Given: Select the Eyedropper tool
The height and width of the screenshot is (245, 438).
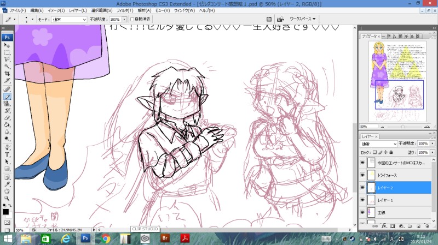Looking at the screenshot, I should point(7,184).
